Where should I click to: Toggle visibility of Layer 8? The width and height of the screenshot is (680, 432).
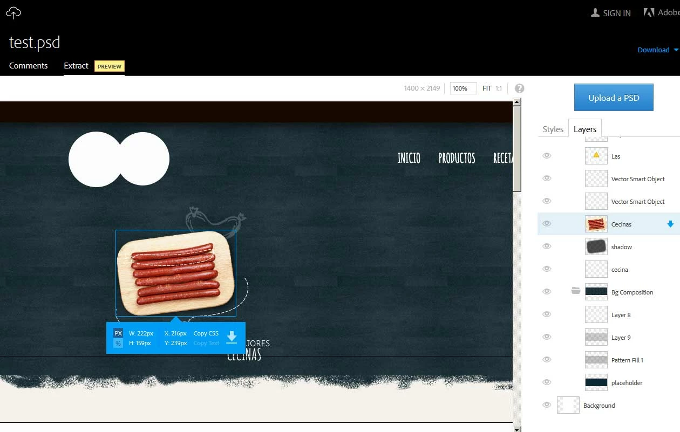pos(547,314)
